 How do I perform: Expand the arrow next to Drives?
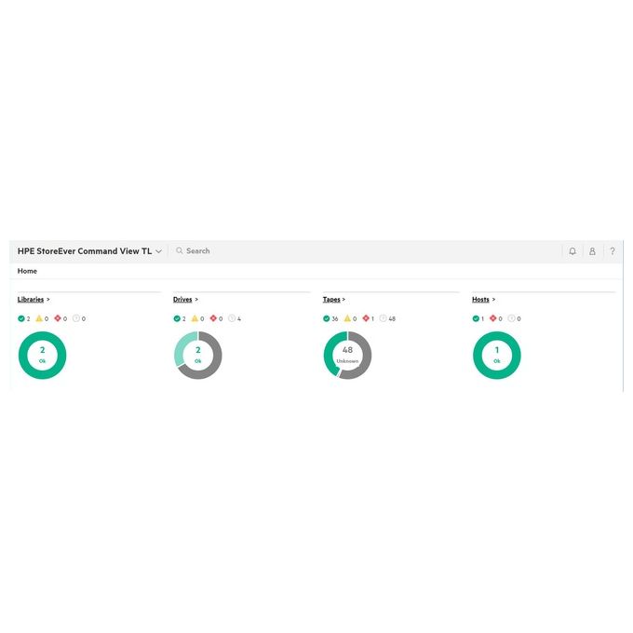tap(196, 300)
